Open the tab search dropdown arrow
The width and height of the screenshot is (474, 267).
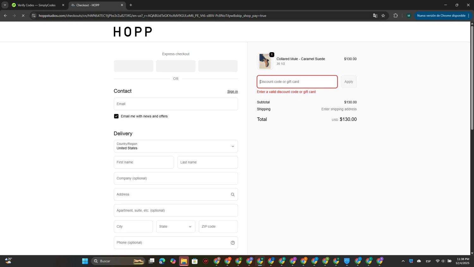5,5
